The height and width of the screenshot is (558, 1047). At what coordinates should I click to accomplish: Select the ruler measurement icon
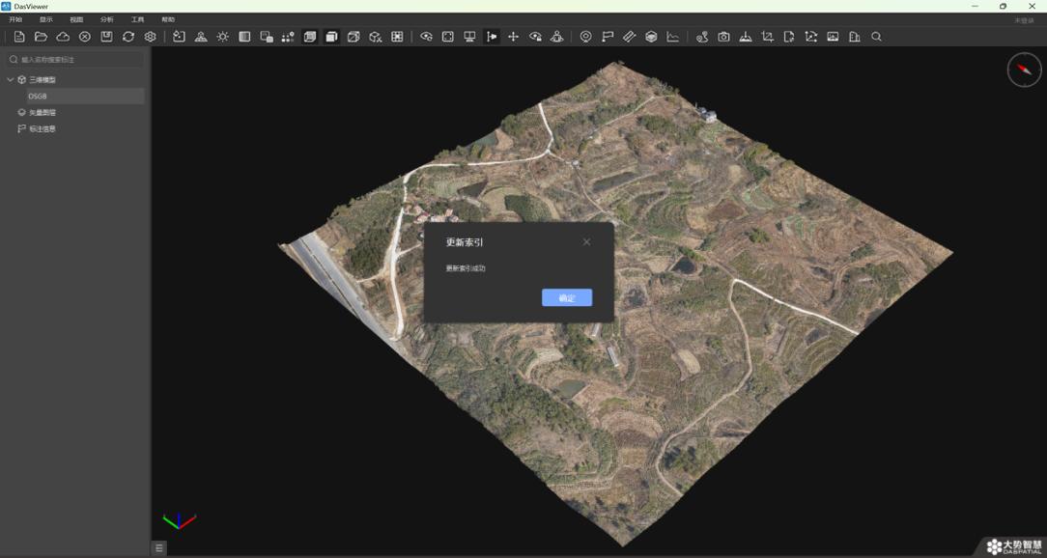pos(629,37)
